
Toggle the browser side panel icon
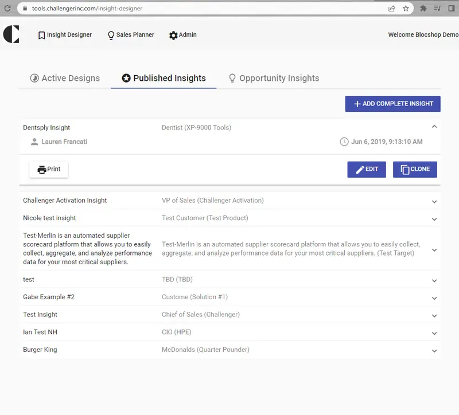451,9
